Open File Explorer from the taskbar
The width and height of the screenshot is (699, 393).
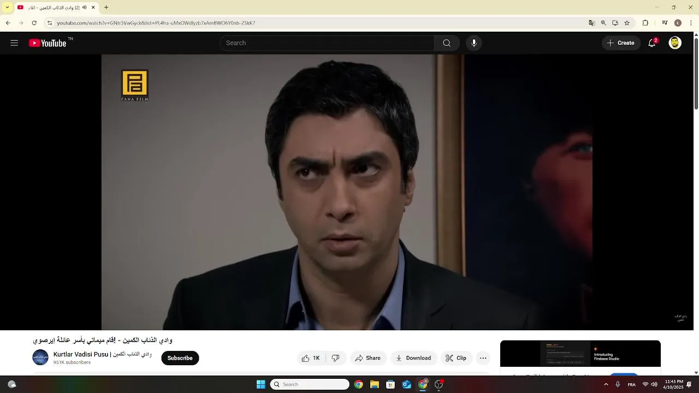(x=375, y=384)
